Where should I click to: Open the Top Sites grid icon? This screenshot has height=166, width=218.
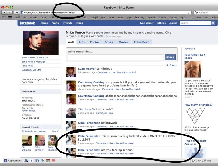[x=10, y=17]
